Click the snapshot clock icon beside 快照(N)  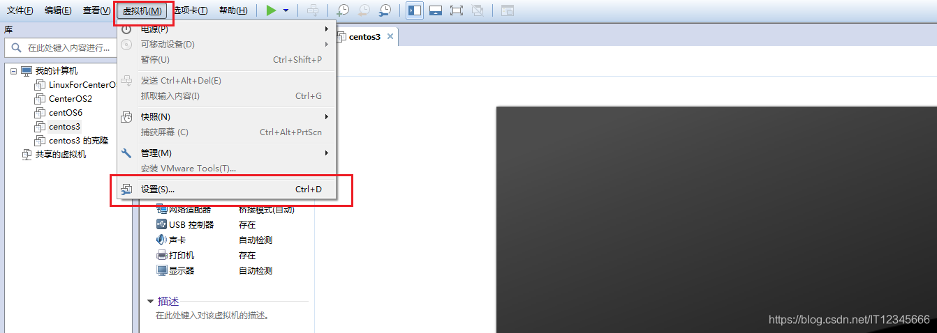click(126, 116)
